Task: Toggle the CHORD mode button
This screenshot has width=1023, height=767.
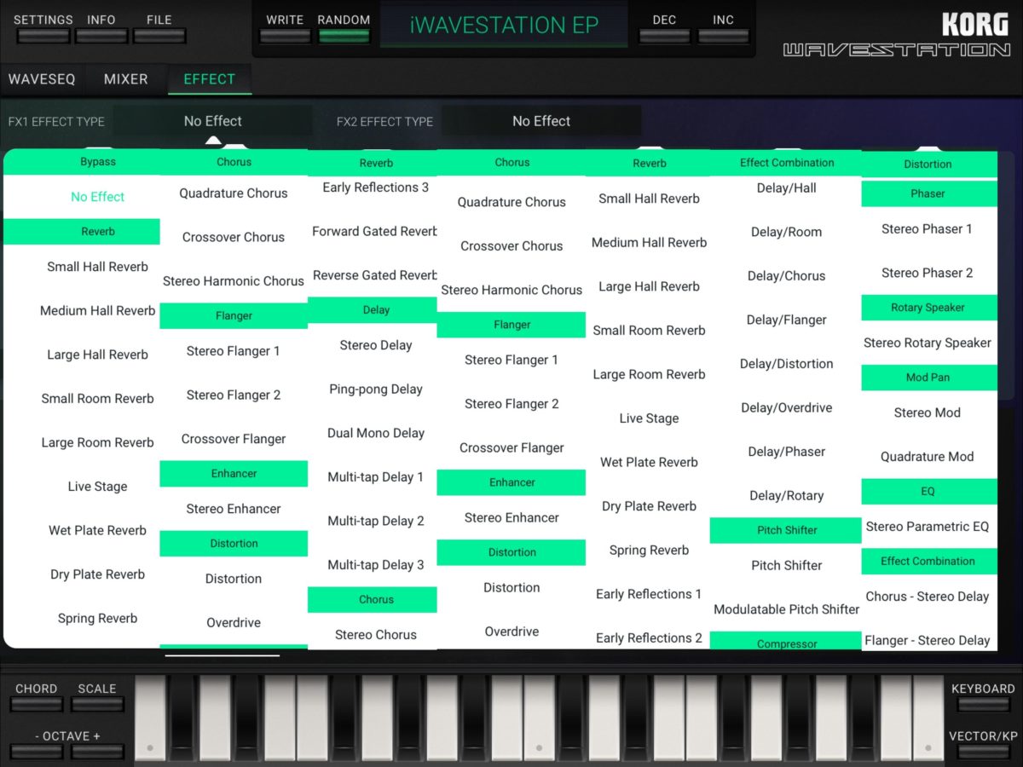Action: click(x=36, y=704)
